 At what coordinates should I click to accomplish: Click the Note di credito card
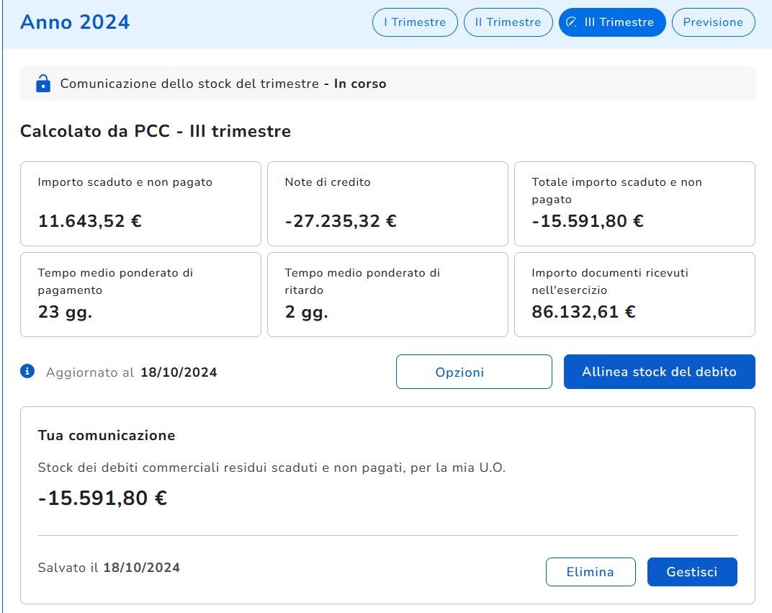(387, 204)
